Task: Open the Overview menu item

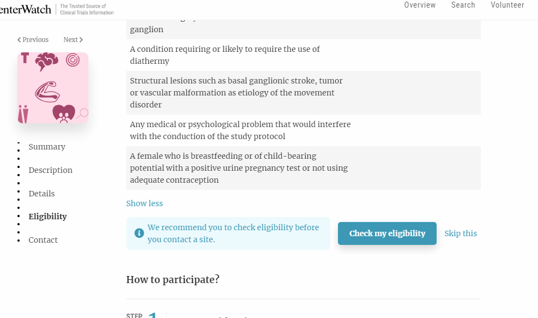Action: 420,5
